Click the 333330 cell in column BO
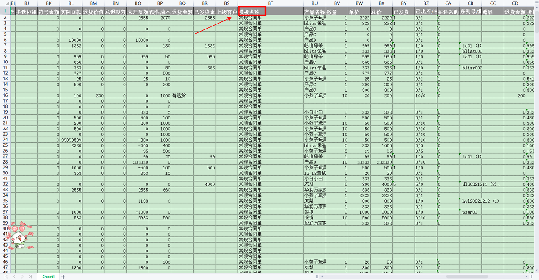 tap(138, 162)
